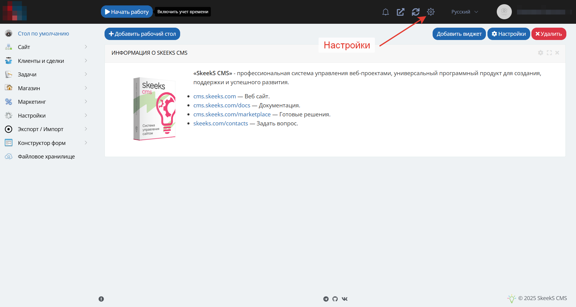Open the 'Русский' language dropdown
Viewport: 576px width, 307px height.
[465, 12]
